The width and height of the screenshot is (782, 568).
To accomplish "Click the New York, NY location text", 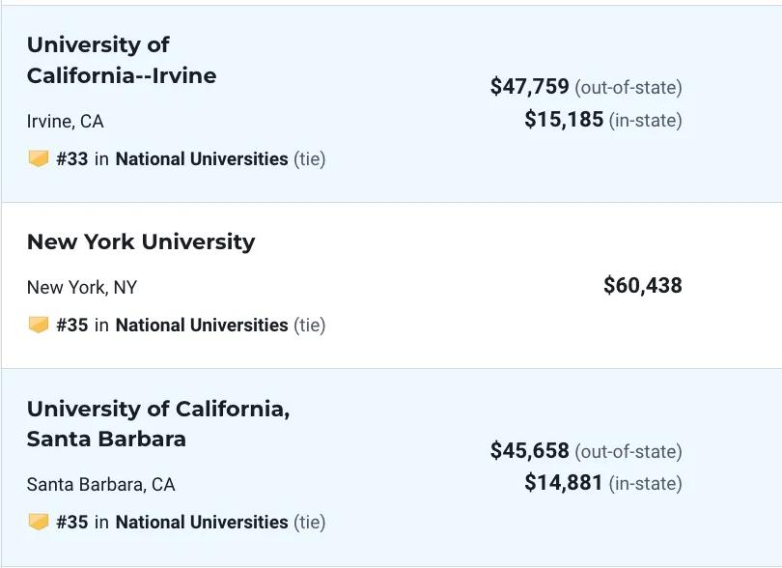I will tap(82, 288).
